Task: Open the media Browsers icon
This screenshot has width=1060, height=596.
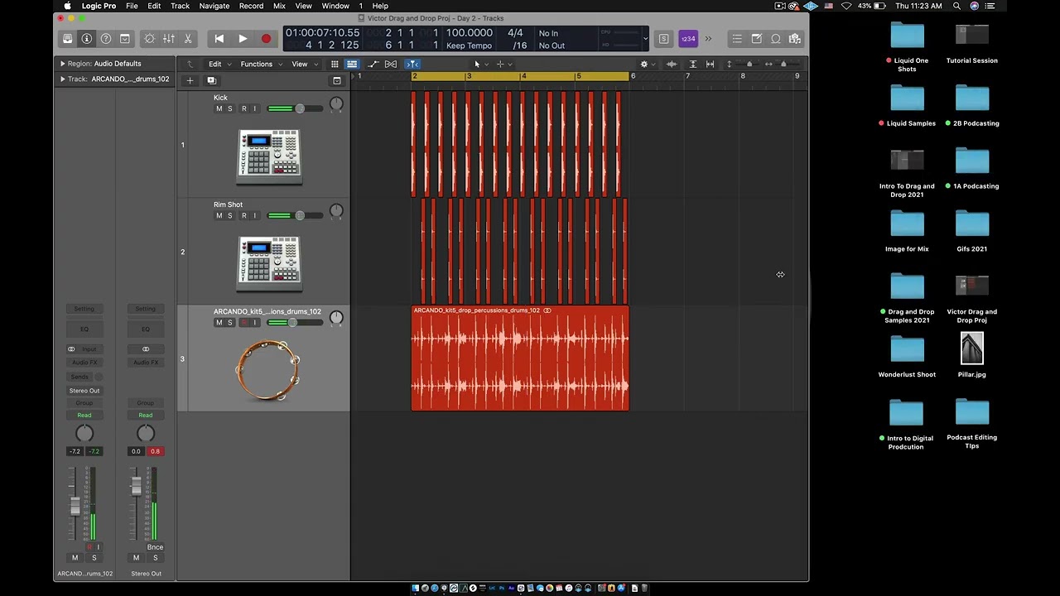Action: pyautogui.click(x=795, y=39)
